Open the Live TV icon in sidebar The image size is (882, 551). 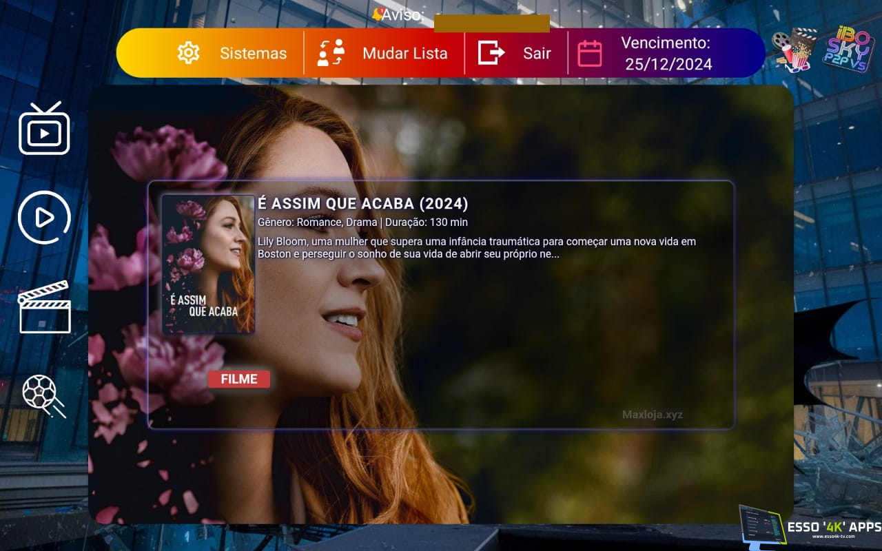(44, 129)
